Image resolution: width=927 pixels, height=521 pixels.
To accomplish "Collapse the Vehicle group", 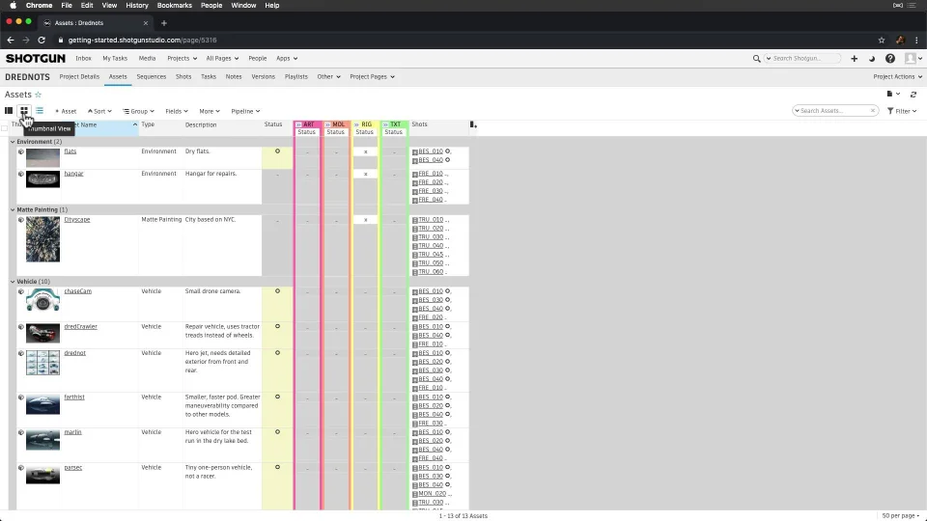I will pos(13,282).
